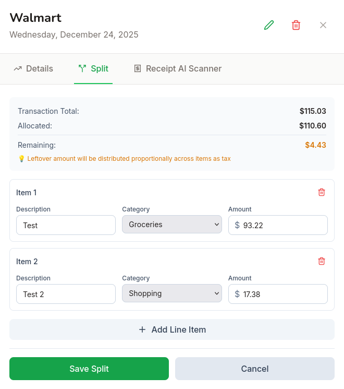Delete Item 2 using its trash icon
The width and height of the screenshot is (344, 389).
[322, 261]
